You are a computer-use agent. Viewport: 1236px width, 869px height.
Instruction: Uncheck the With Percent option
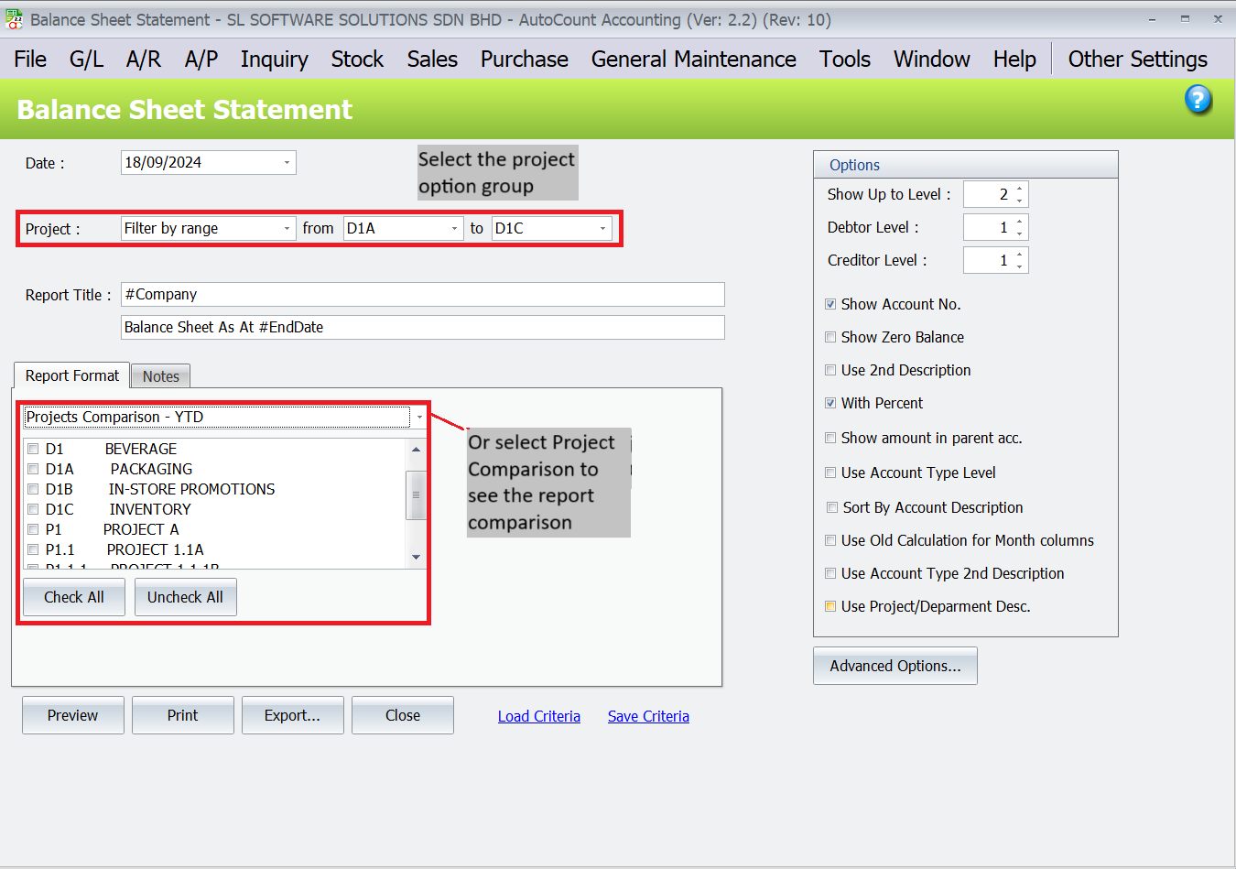coord(830,403)
